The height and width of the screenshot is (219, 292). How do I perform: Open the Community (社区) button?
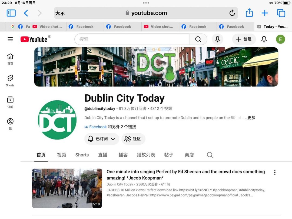[133, 139]
